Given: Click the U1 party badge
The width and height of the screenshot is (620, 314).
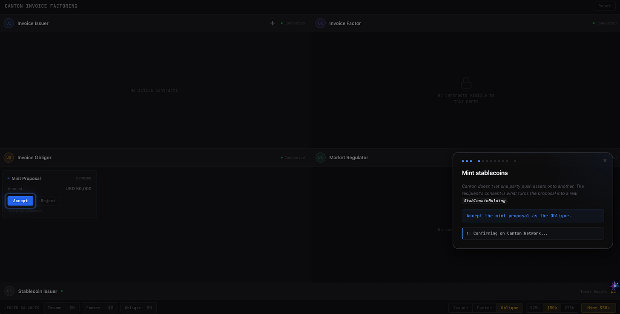Looking at the screenshot, I should tap(9, 23).
